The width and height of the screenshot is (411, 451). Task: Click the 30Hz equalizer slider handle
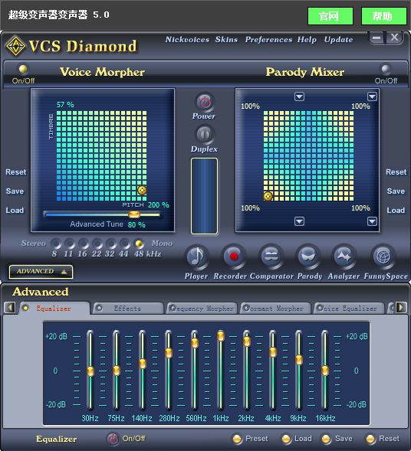click(90, 371)
